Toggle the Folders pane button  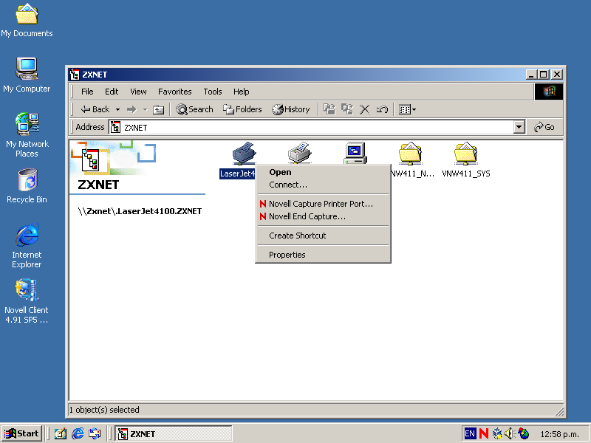tap(242, 109)
